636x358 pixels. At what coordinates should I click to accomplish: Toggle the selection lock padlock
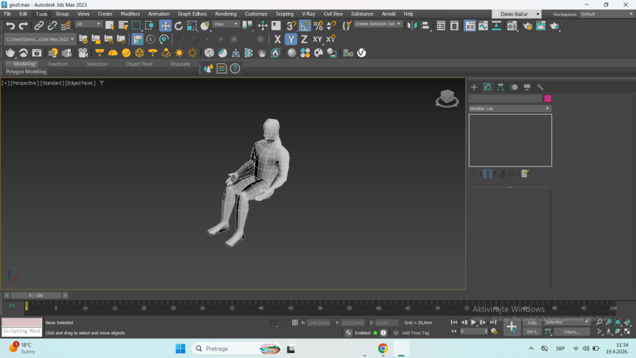(x=284, y=323)
